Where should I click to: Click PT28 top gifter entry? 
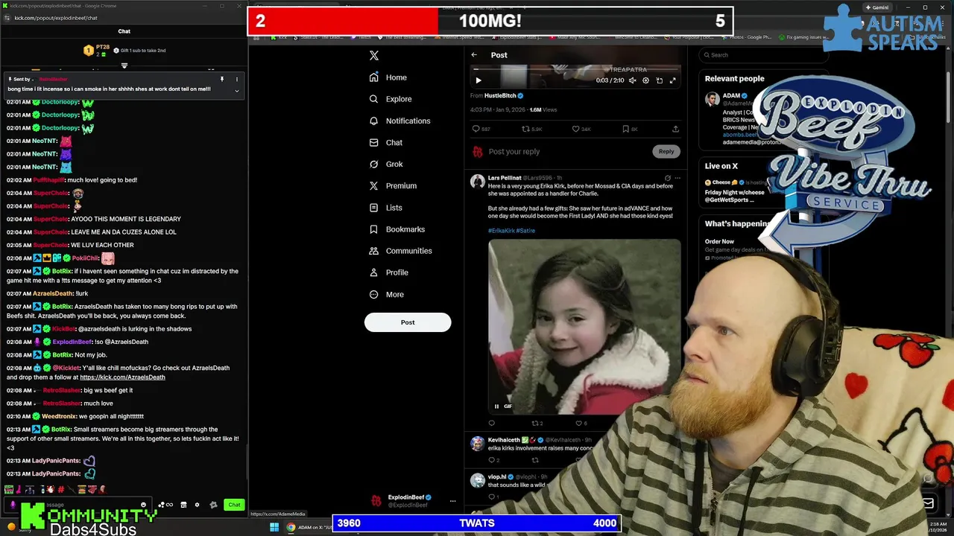tap(95, 51)
